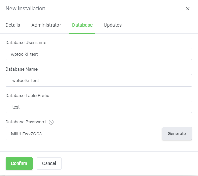This screenshot has width=198, height=176.
Task: Click the Database Password label text
Action: tap(25, 122)
